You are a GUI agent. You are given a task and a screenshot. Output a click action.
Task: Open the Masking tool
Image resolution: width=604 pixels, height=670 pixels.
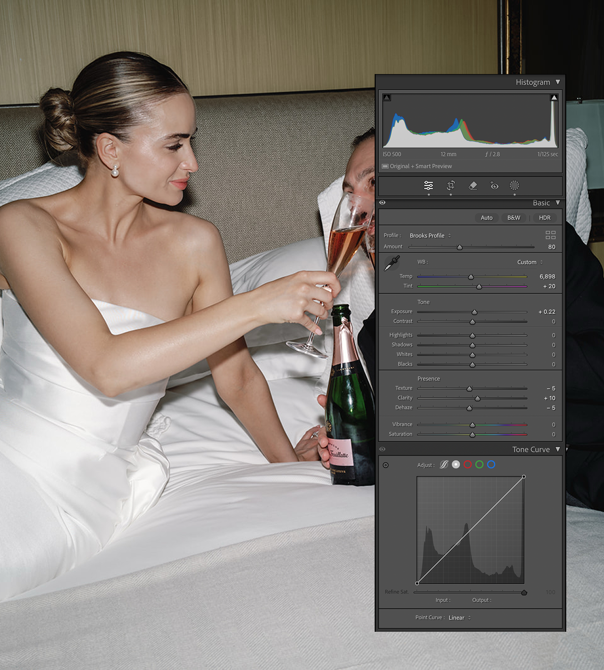514,185
